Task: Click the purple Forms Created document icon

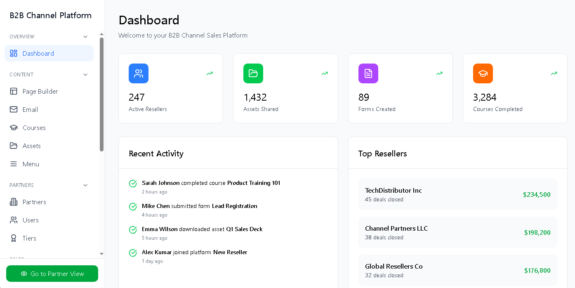Action: [x=368, y=73]
